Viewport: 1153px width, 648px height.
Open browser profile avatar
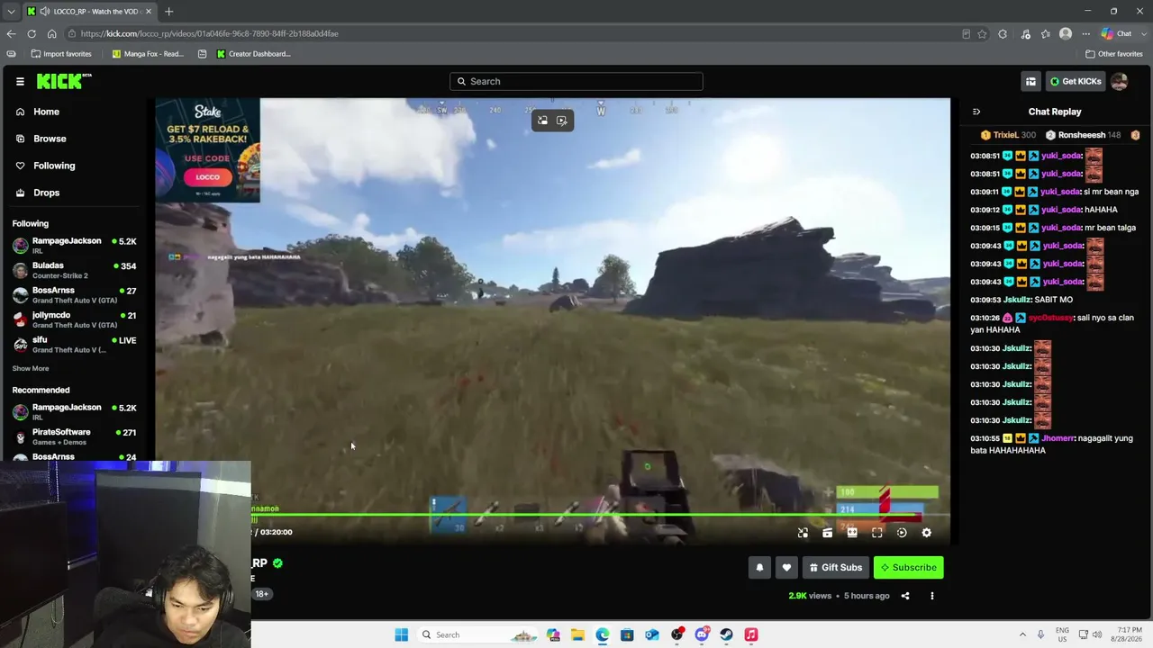click(1066, 34)
